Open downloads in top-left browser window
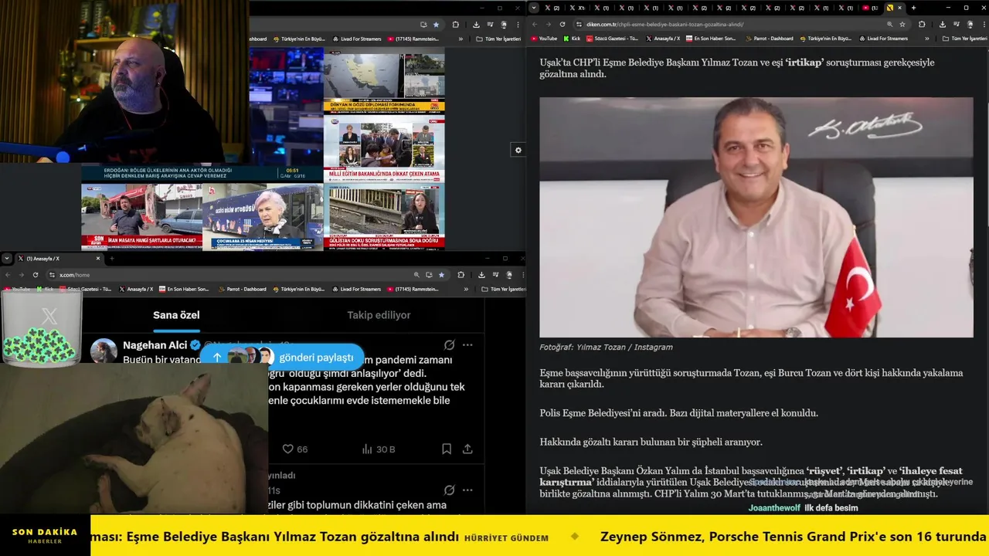Screen dimensions: 989x556 pos(476,25)
